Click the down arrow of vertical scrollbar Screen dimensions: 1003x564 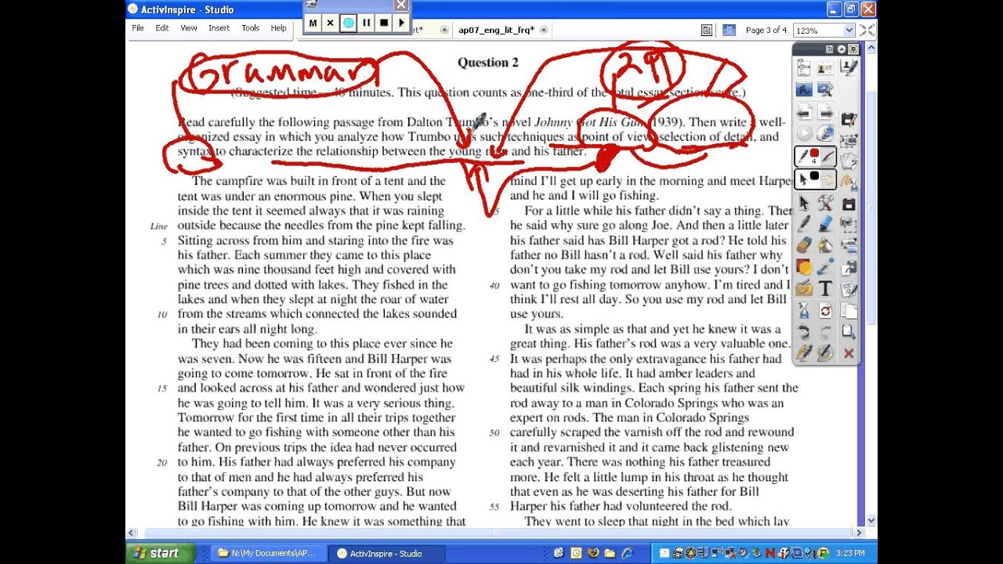pos(871,520)
